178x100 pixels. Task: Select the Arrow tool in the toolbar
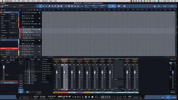coord(40,6)
